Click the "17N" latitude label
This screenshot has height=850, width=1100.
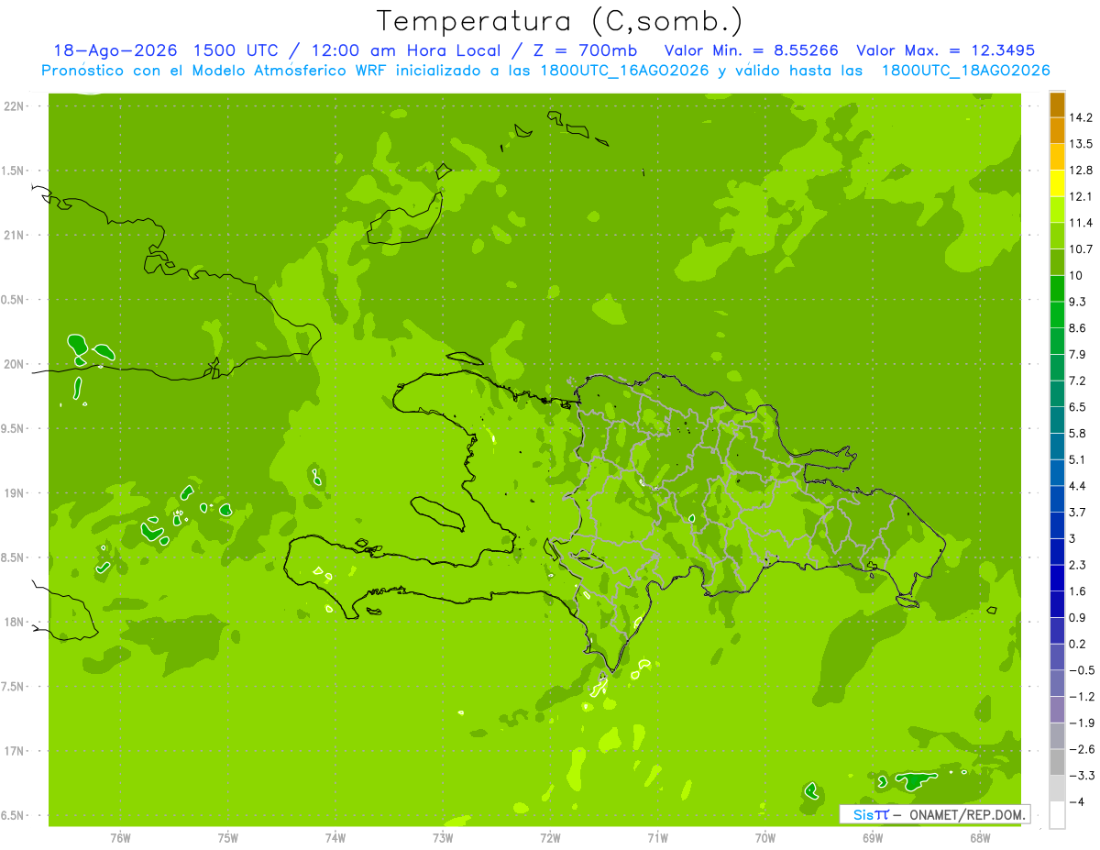click(15, 752)
